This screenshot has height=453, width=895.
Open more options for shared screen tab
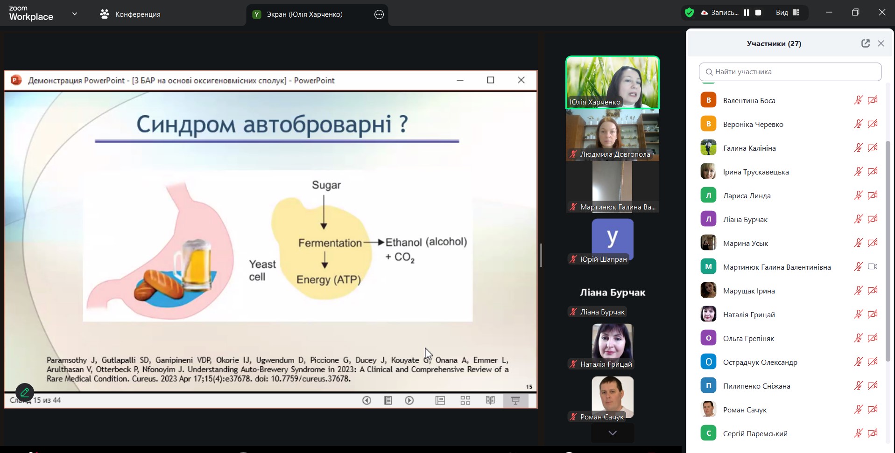379,14
